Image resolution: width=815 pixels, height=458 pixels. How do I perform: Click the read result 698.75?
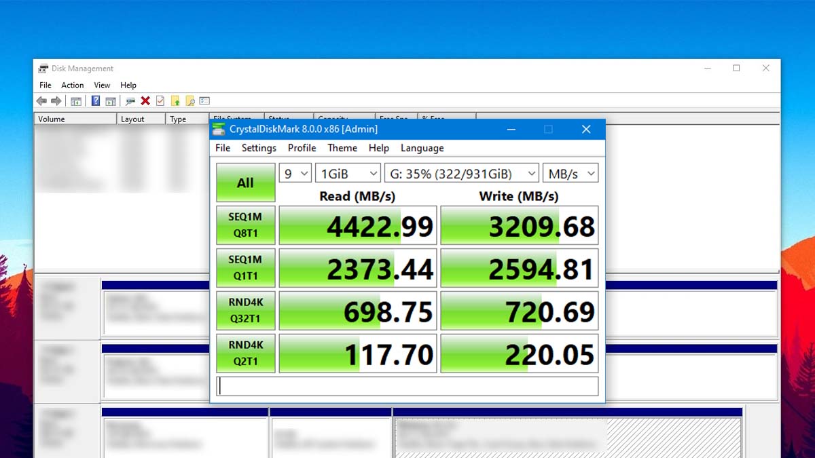pos(358,311)
